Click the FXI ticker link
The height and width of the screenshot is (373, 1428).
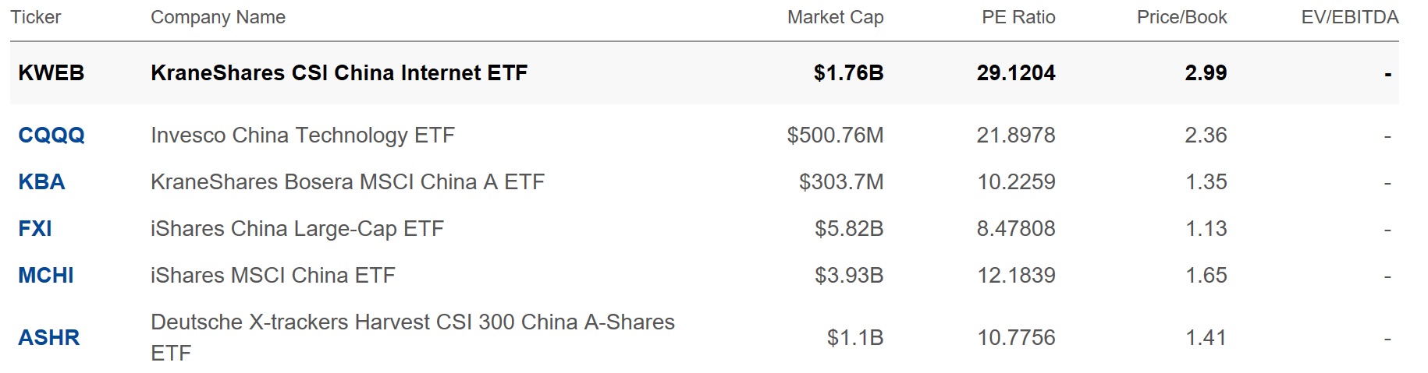(35, 229)
